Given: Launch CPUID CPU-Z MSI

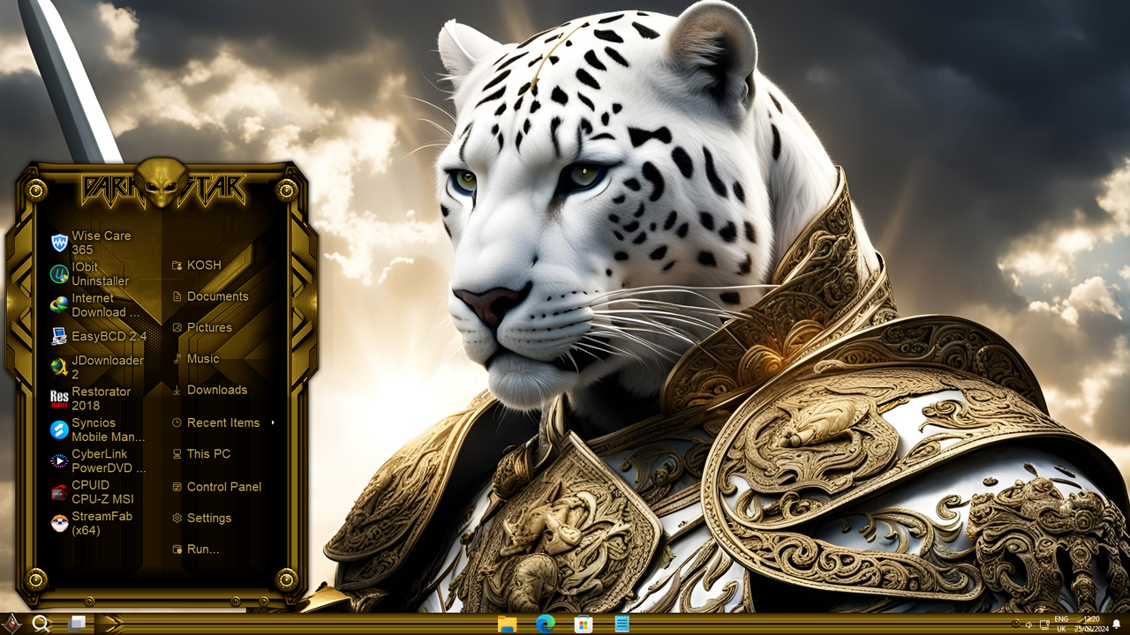Looking at the screenshot, I should (98, 492).
